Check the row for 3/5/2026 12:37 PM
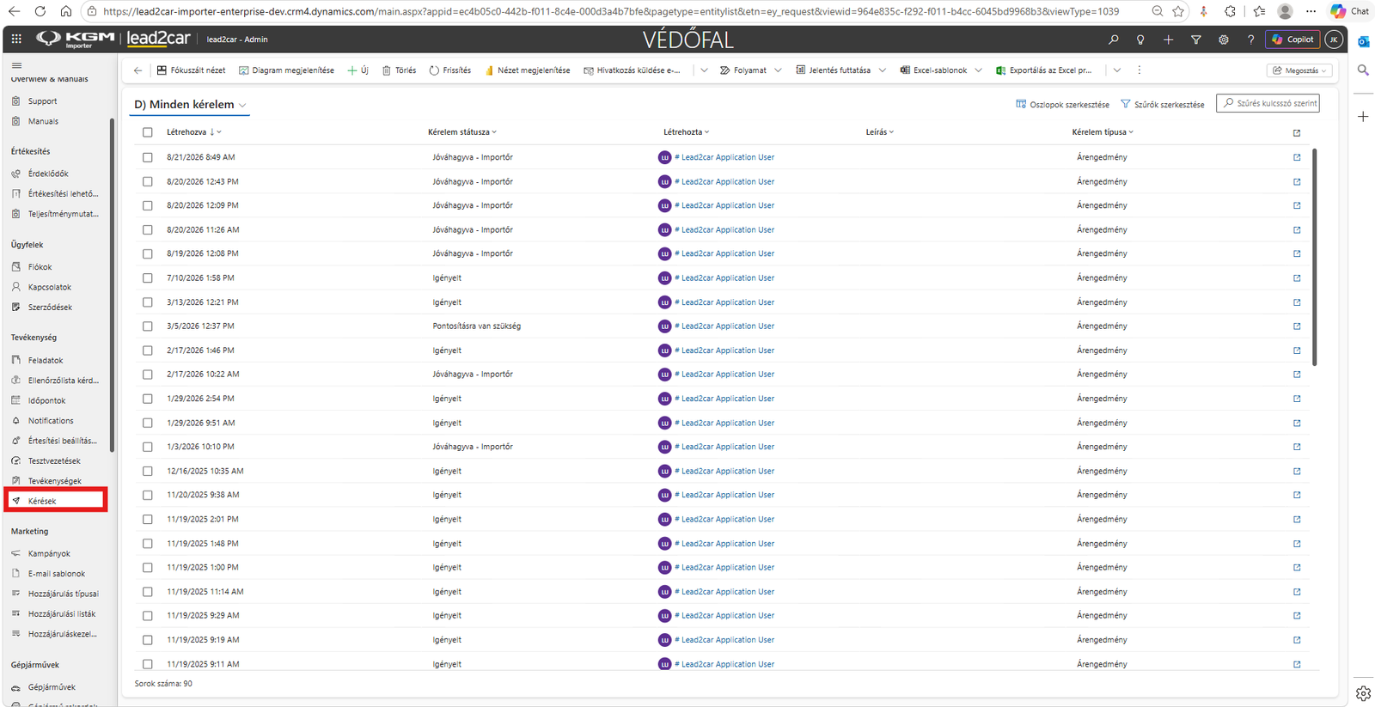The width and height of the screenshot is (1375, 707). click(x=148, y=326)
